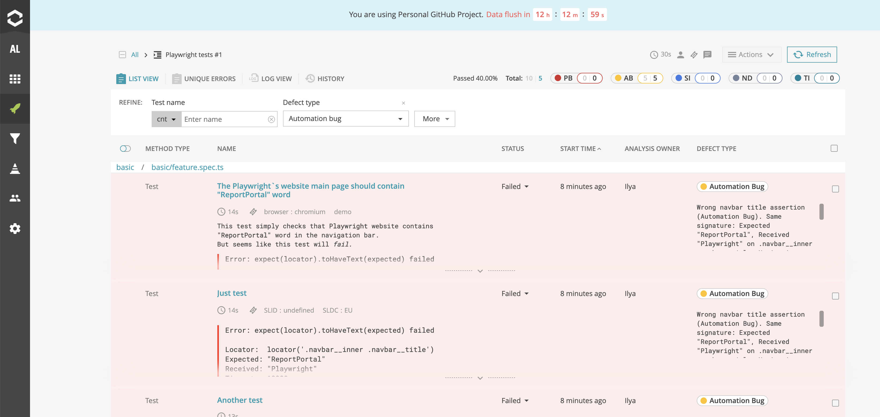
Task: Sort by Start Time column
Action: tap(580, 149)
